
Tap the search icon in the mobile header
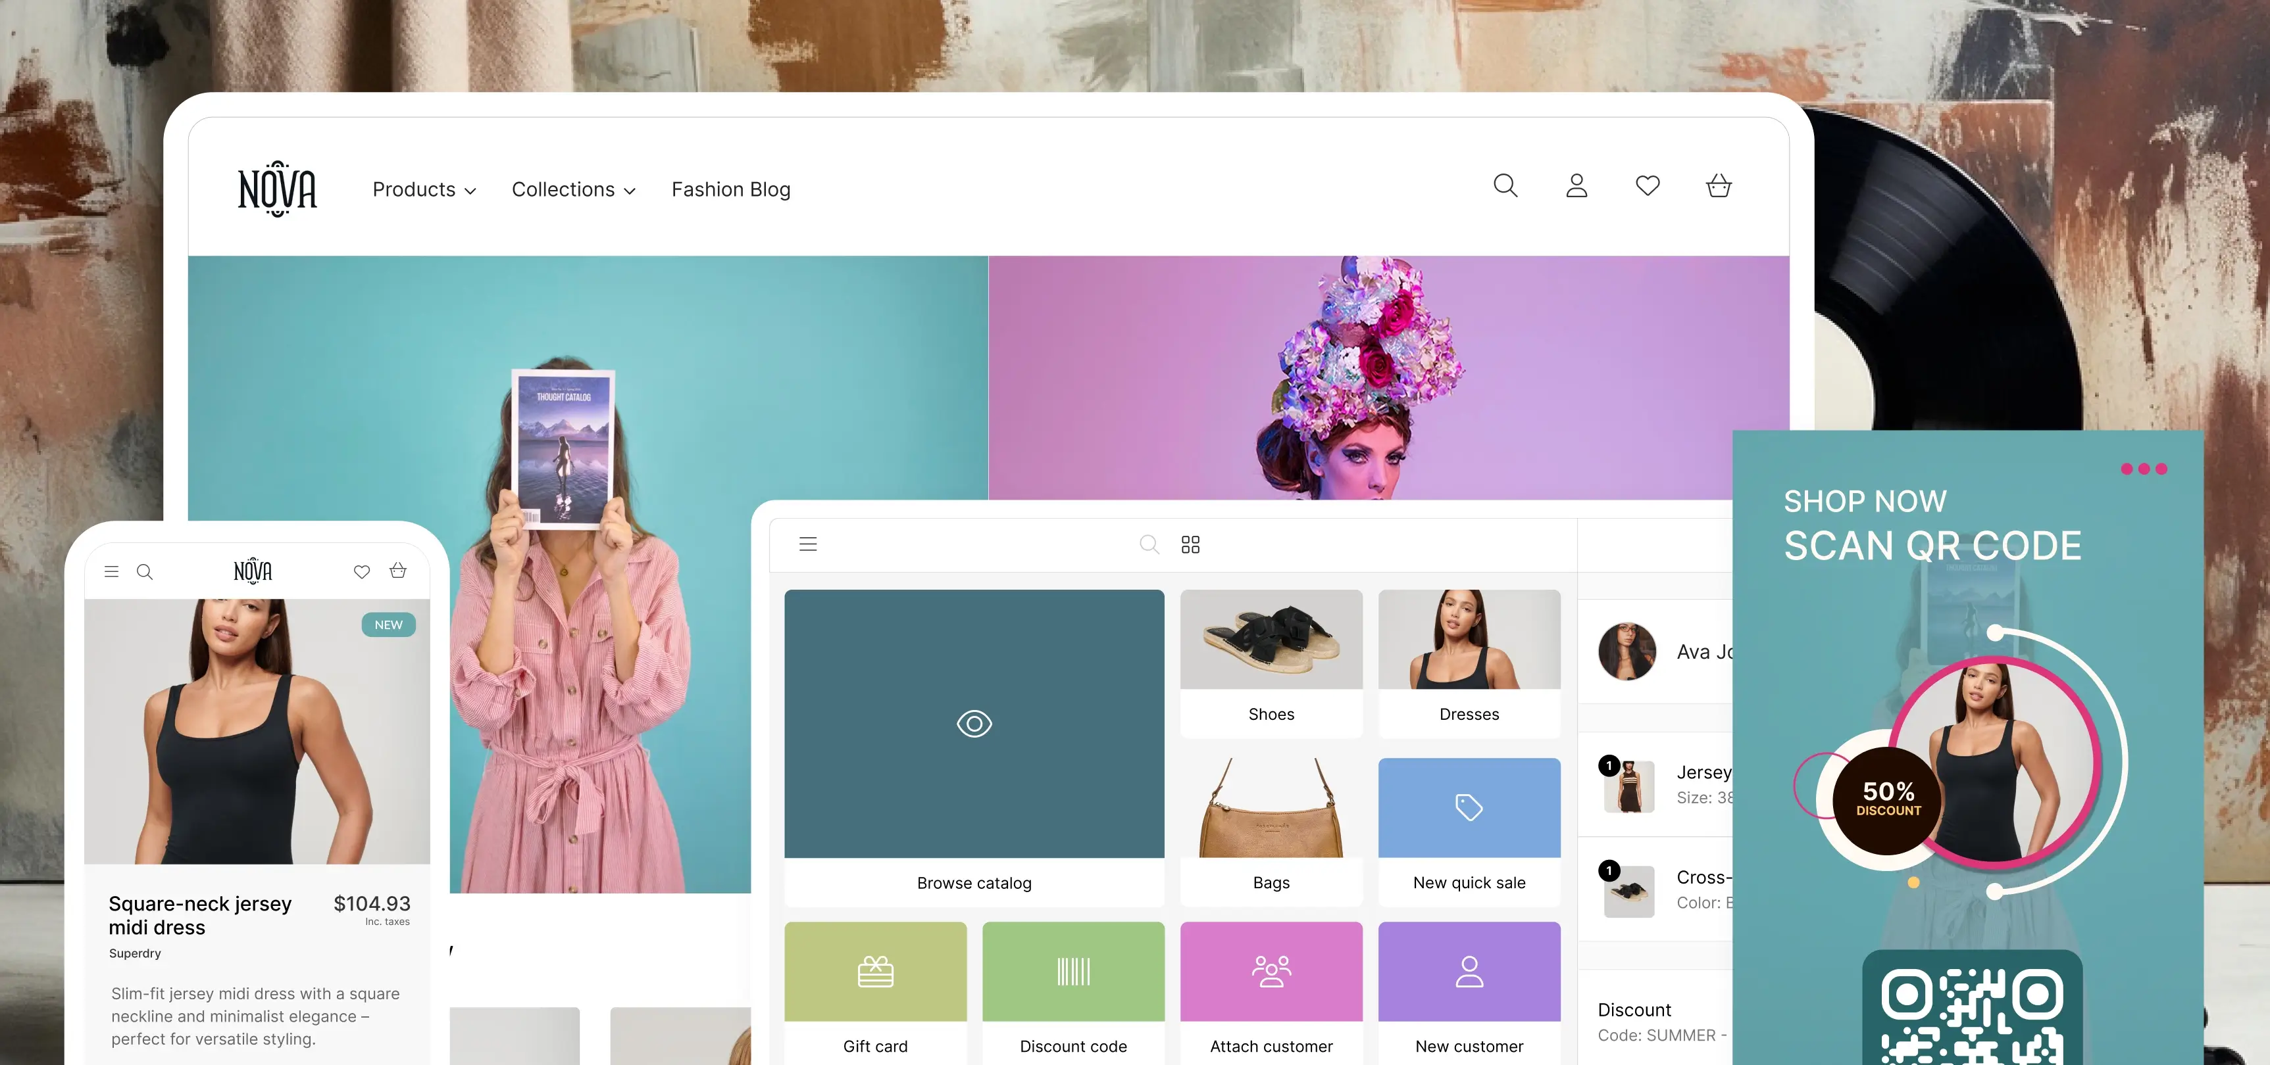pos(145,571)
